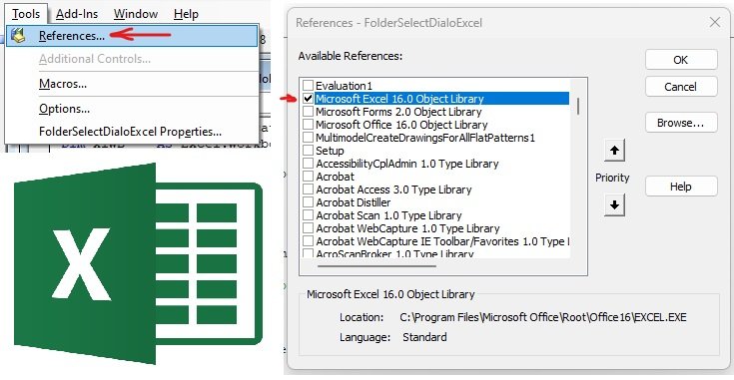The image size is (734, 380).
Task: Check the Evaluation1 reference
Action: (x=308, y=86)
